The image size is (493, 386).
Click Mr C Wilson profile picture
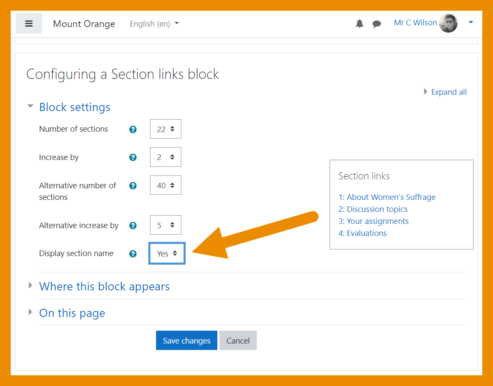pyautogui.click(x=448, y=23)
